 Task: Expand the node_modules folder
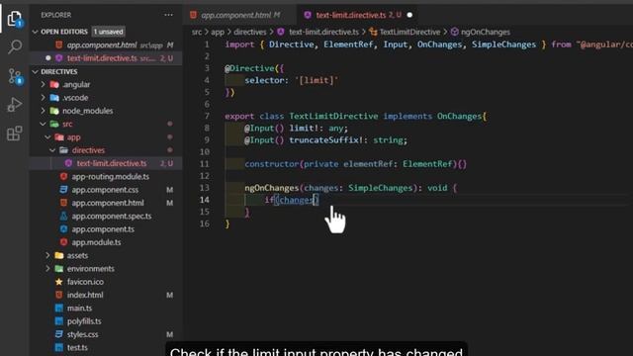(44, 111)
